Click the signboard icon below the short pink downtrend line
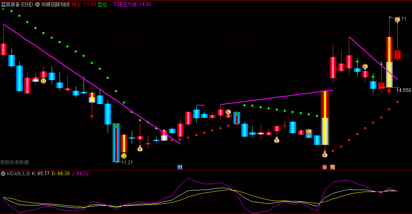The width and height of the screenshot is (412, 214). click(x=365, y=67)
